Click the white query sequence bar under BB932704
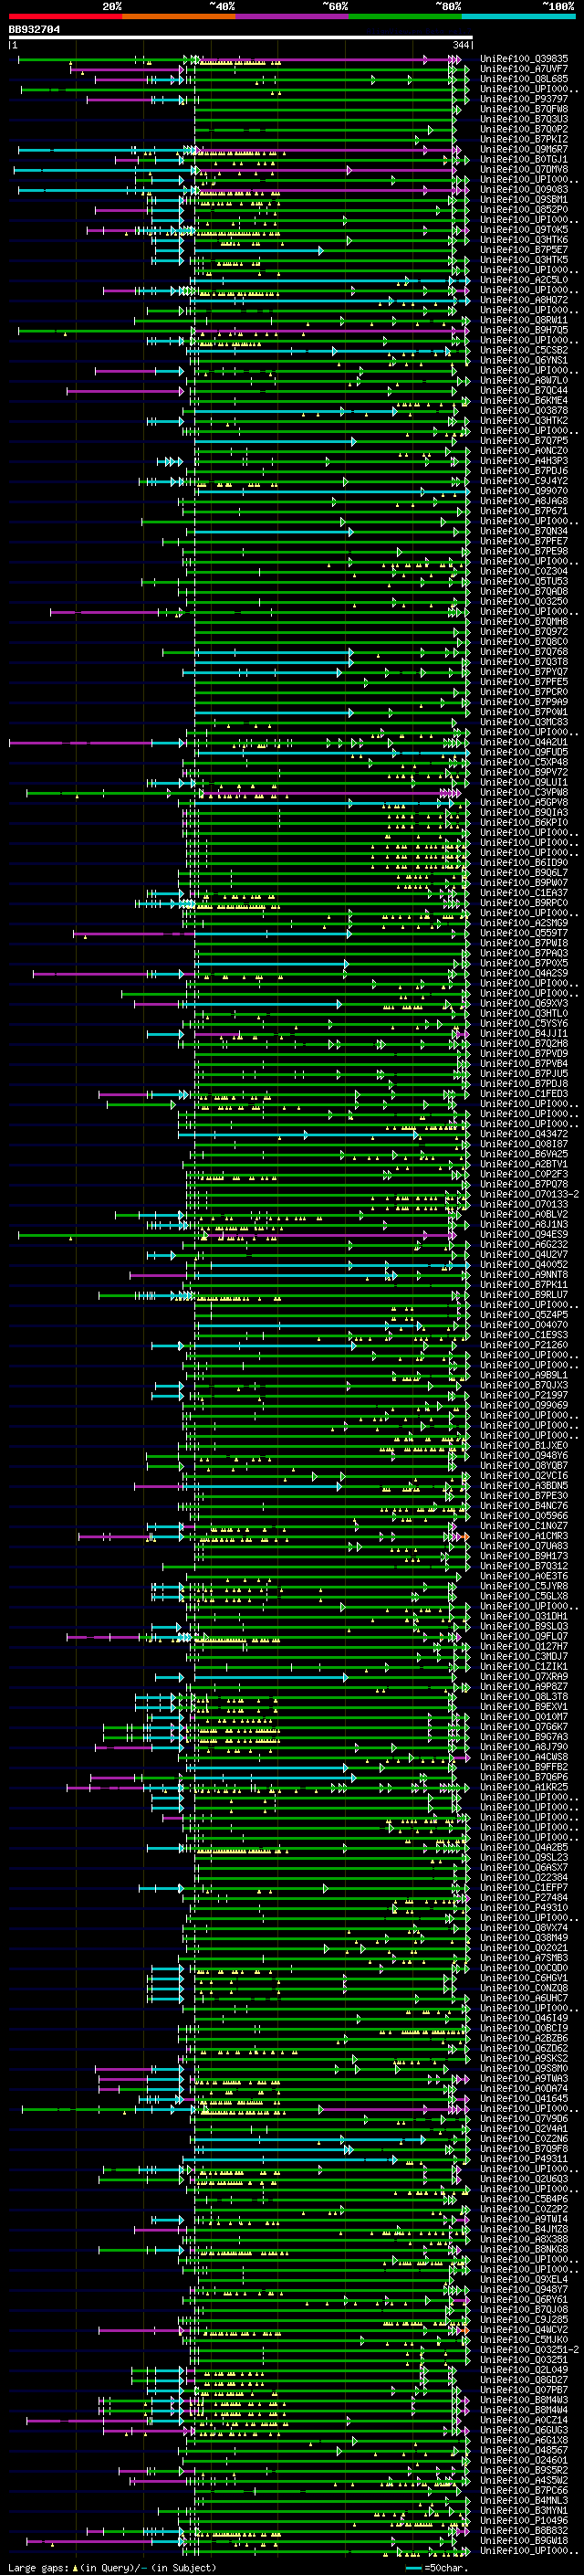Screen dimensions: 584x2575 coord(241,37)
